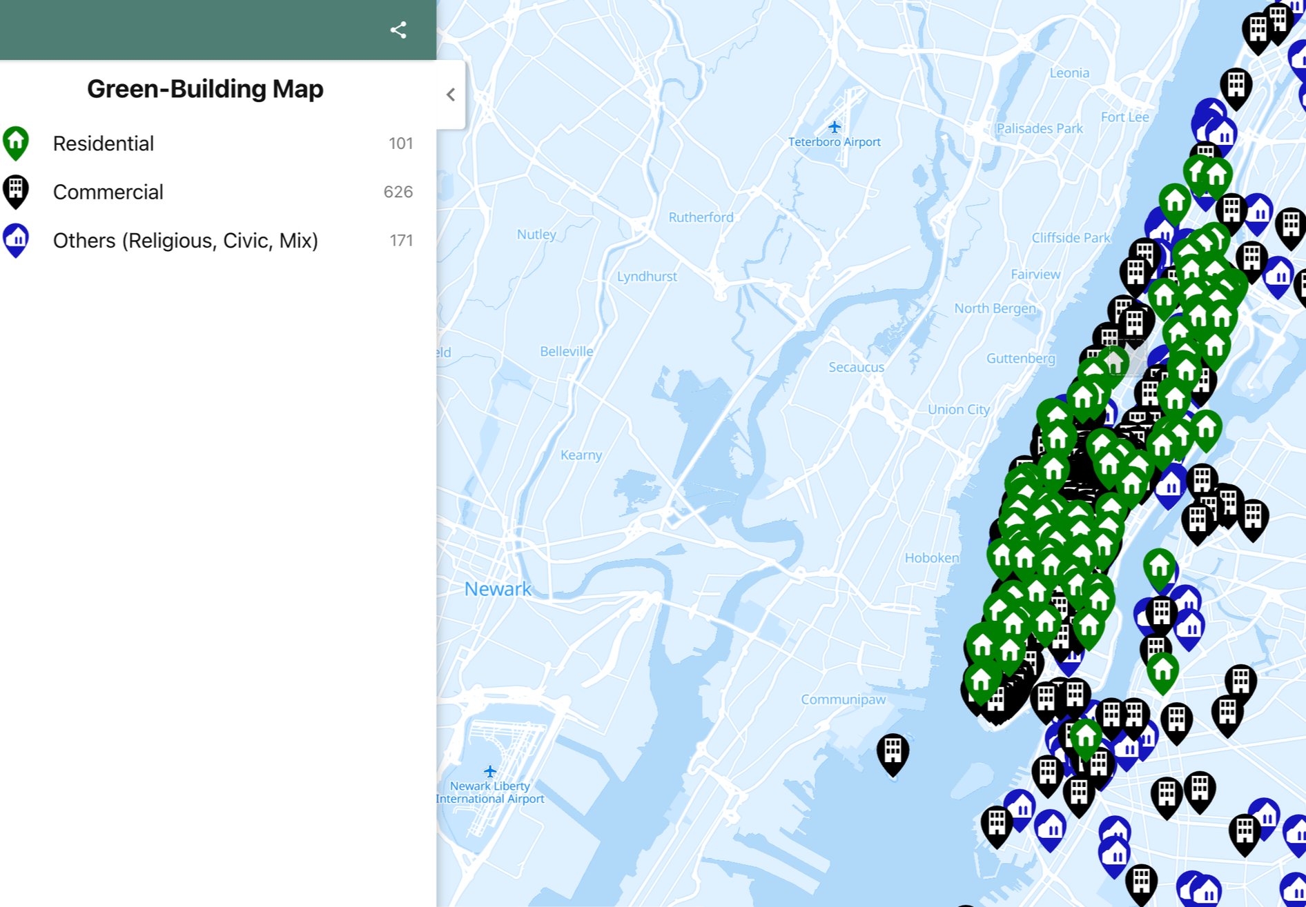Click the left-pointing chevron beside the panel title
Screen dimensions: 1306x907
(x=451, y=94)
